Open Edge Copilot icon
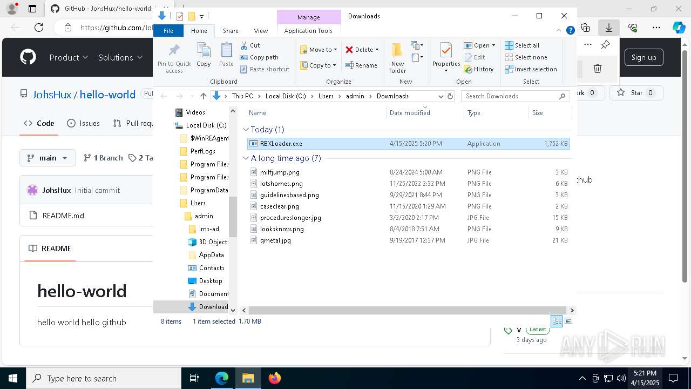 679,28
